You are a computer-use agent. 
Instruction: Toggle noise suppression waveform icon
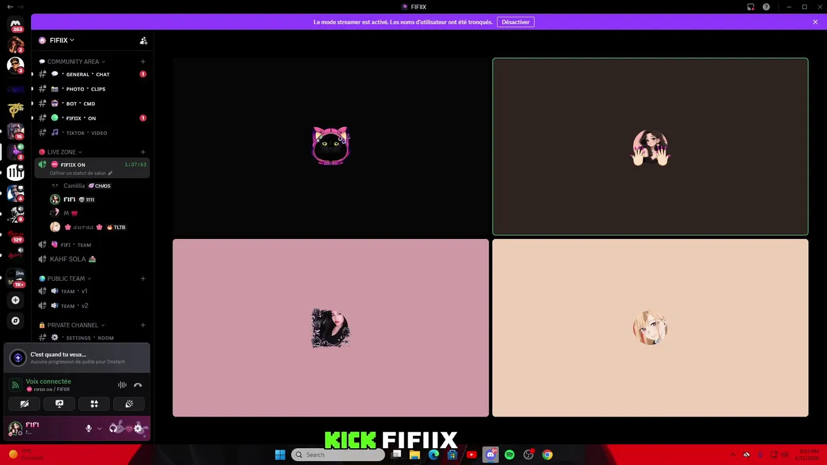coord(122,385)
